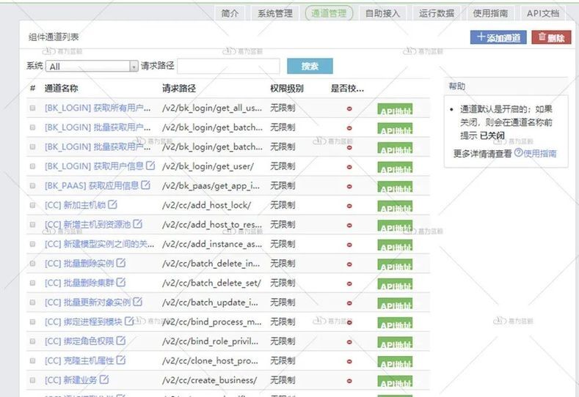
Task: Click API地址 button for 新加主机锁
Action: tap(395, 207)
